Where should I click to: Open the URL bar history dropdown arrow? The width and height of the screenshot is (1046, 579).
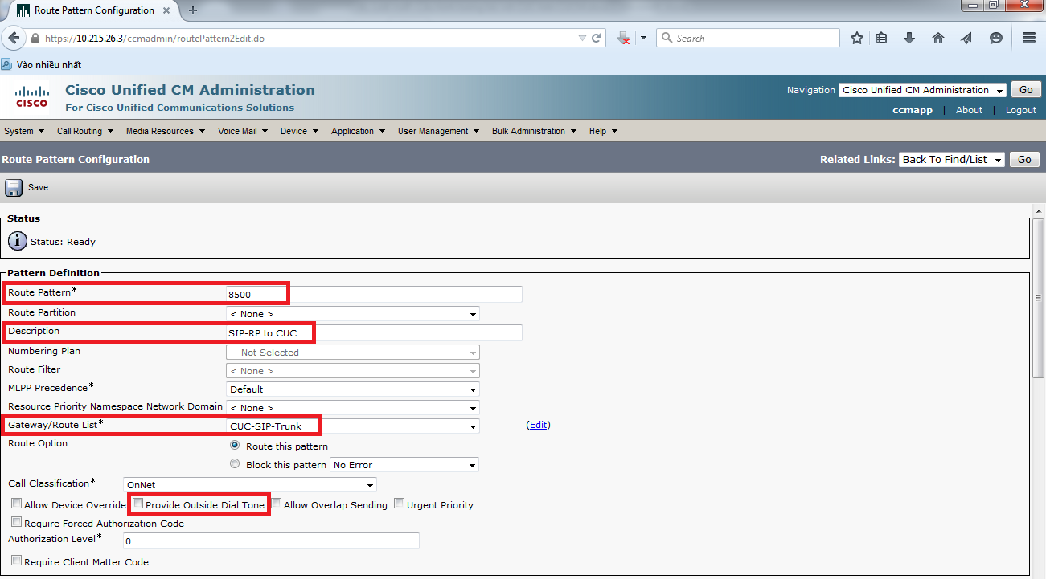pos(583,38)
